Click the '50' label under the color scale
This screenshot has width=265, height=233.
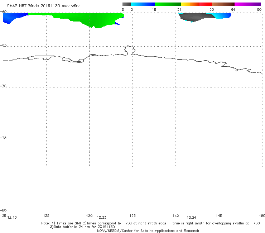tap(212, 10)
